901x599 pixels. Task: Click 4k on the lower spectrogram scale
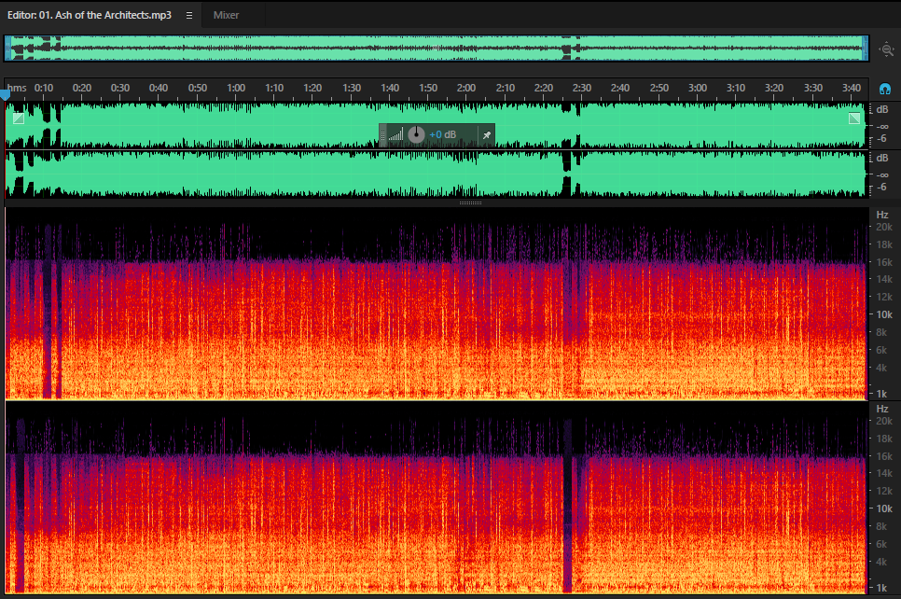click(882, 562)
